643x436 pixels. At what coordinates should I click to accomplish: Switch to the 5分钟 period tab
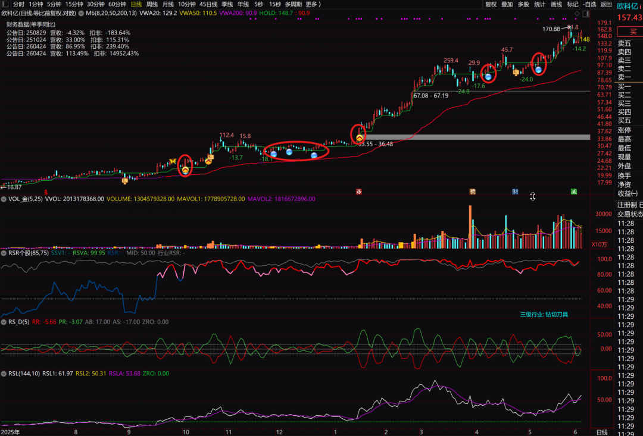pyautogui.click(x=54, y=4)
